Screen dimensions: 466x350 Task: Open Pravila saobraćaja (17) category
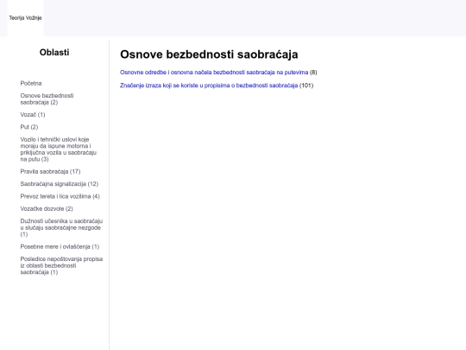tap(50, 171)
